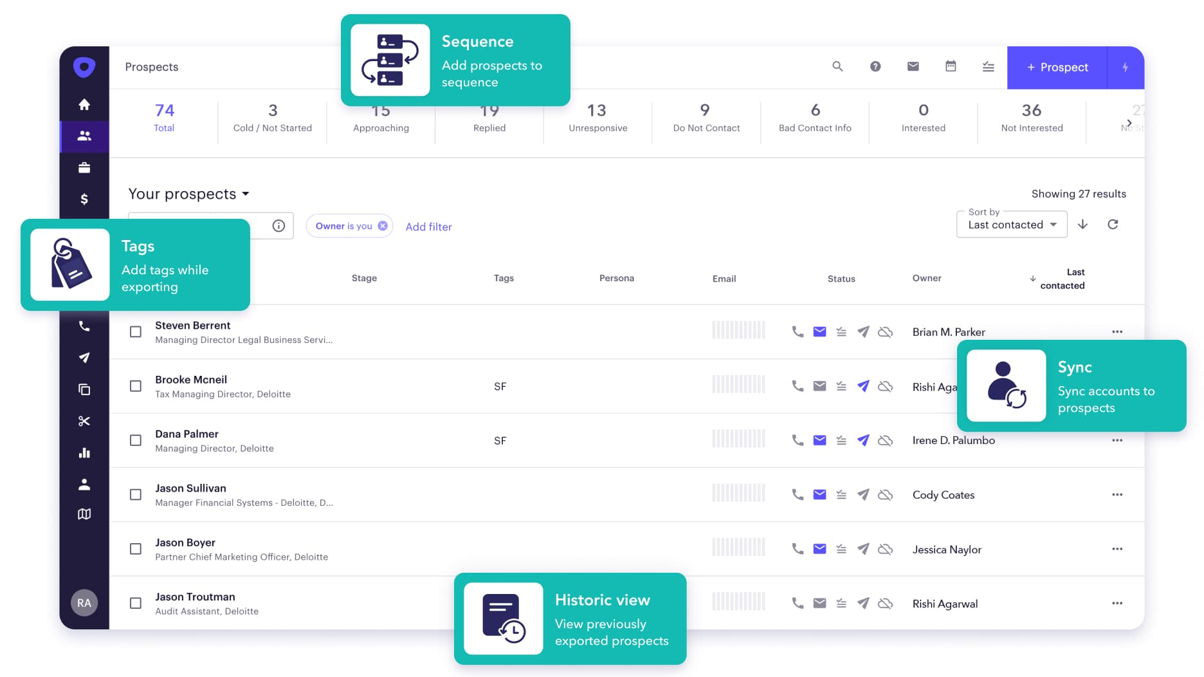The image size is (1204, 677).
Task: Open the more options menu for Jason Sullivan
Action: pos(1117,494)
